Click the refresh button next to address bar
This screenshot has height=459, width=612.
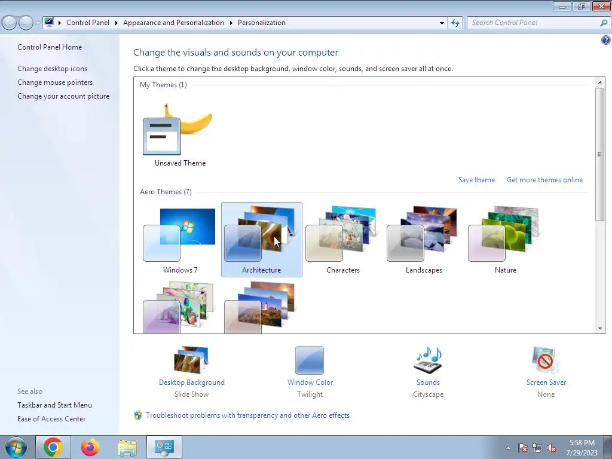pyautogui.click(x=455, y=23)
